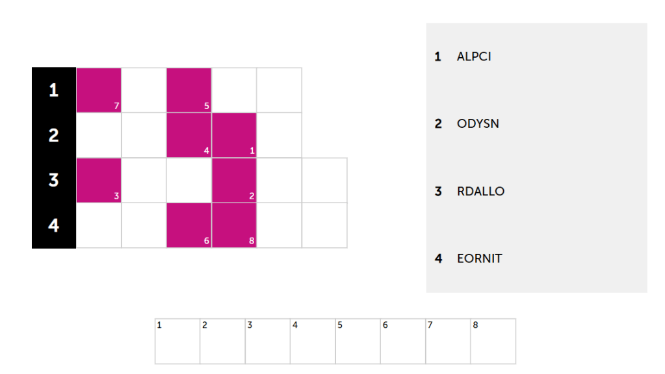Click the ODYSN anagram clue
Image resolution: width=665 pixels, height=374 pixels.
[x=478, y=123]
